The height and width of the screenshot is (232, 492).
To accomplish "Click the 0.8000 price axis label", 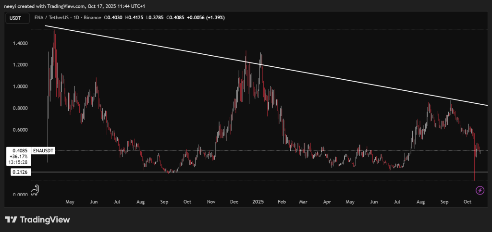I will coord(20,108).
